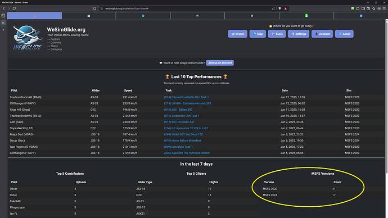Viewport: 388px width, 218px height.
Task: Reload the page with the refresh icon
Action: [x=15, y=8]
